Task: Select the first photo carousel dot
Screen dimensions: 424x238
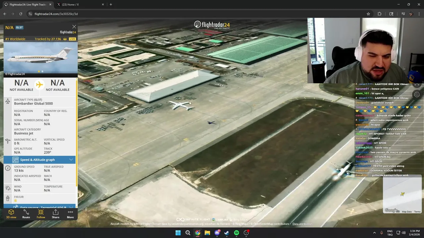Action: tap(39, 71)
